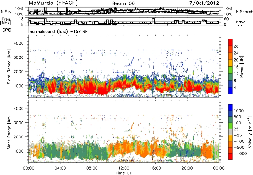Click the "Freq. [MHz]" axis label
253x175 pixels.
click(x=6, y=21)
